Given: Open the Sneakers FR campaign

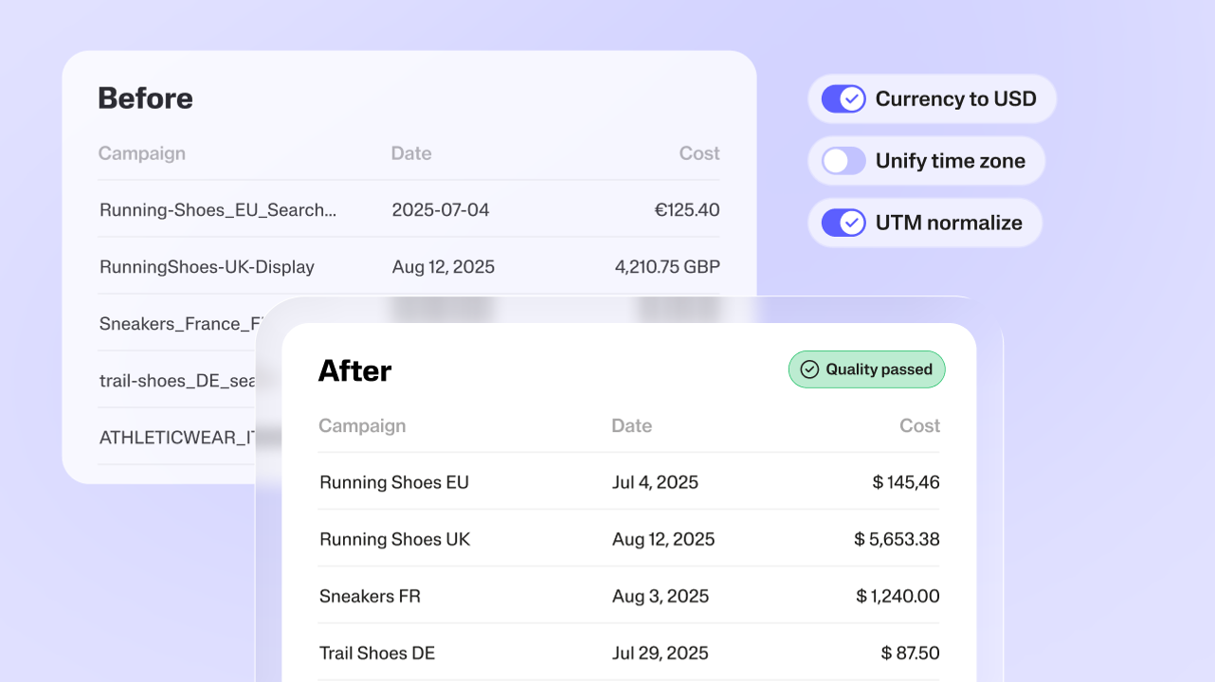Looking at the screenshot, I should click(370, 596).
